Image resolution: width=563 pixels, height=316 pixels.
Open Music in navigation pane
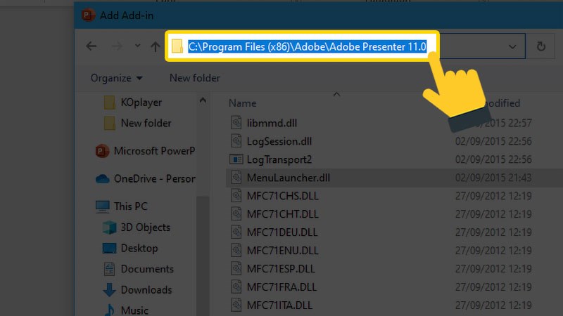pos(134,310)
